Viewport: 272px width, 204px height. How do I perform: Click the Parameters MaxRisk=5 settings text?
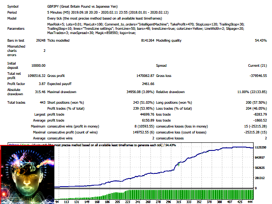tap(146, 28)
